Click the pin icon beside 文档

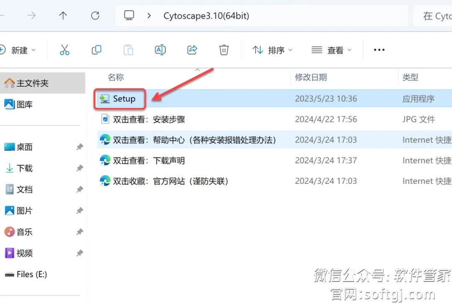pyautogui.click(x=80, y=190)
